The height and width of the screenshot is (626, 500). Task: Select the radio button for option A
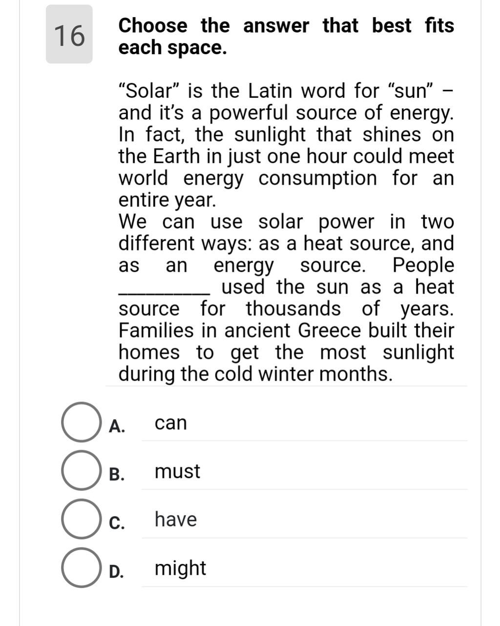click(x=79, y=422)
